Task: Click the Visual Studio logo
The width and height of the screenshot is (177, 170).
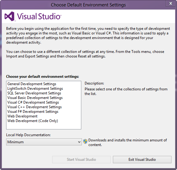Action: point(33,16)
